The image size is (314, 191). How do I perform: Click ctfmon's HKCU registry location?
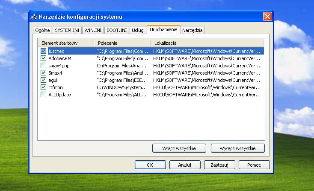pyautogui.click(x=207, y=87)
